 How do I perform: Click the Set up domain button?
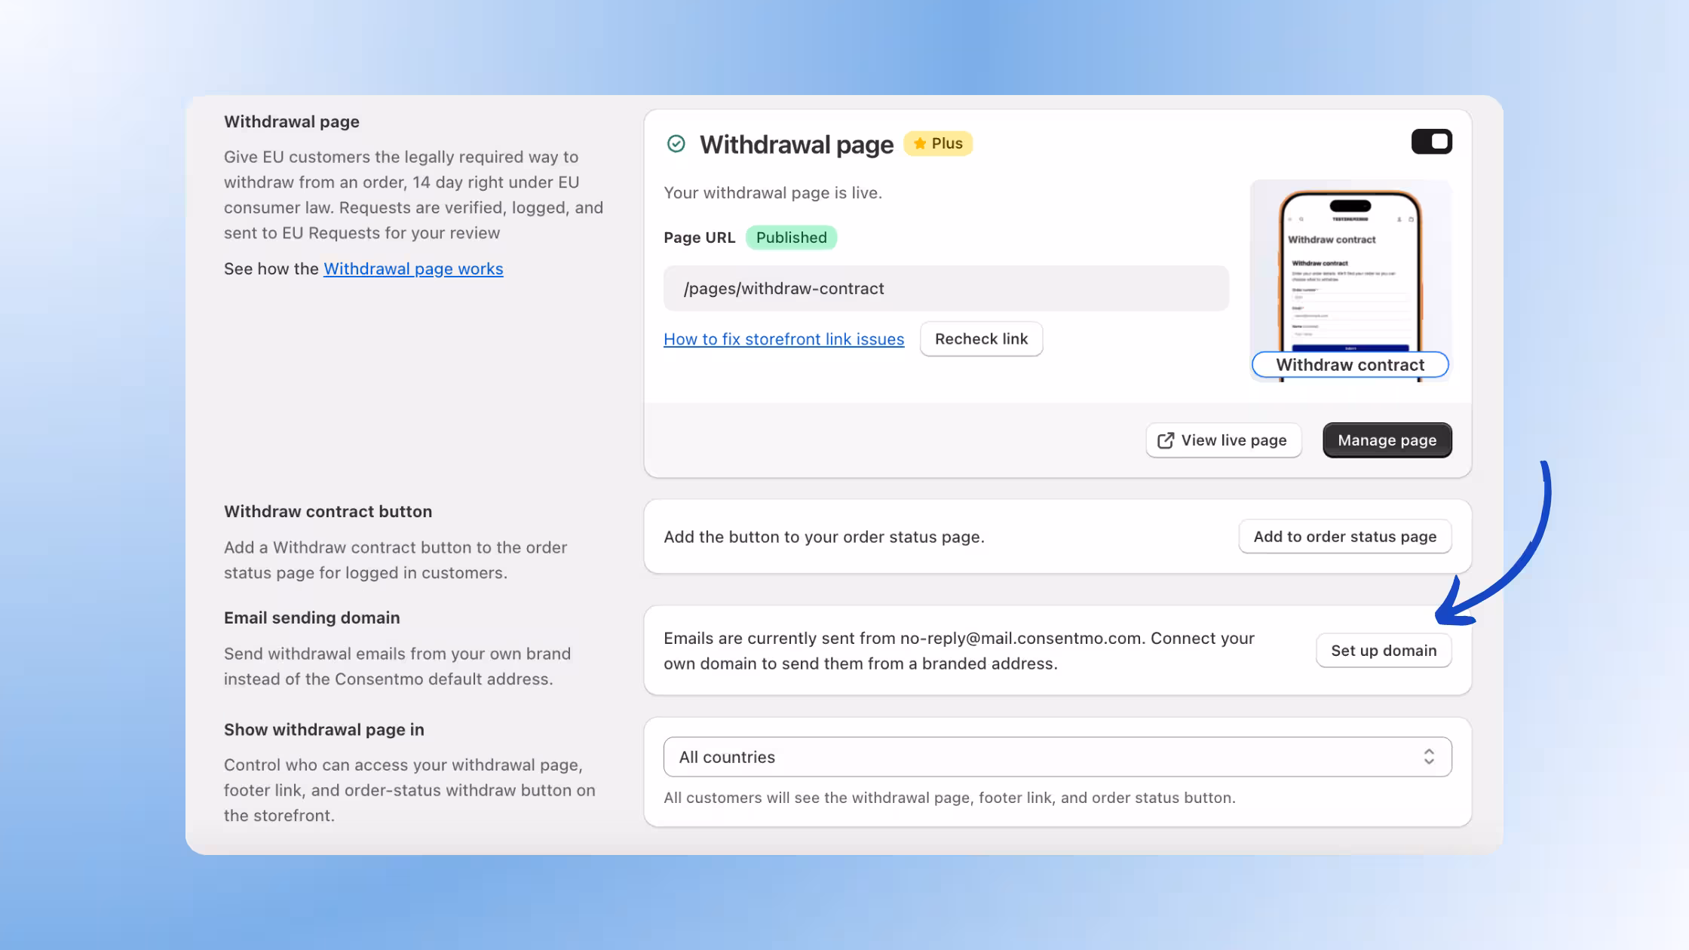pos(1384,651)
